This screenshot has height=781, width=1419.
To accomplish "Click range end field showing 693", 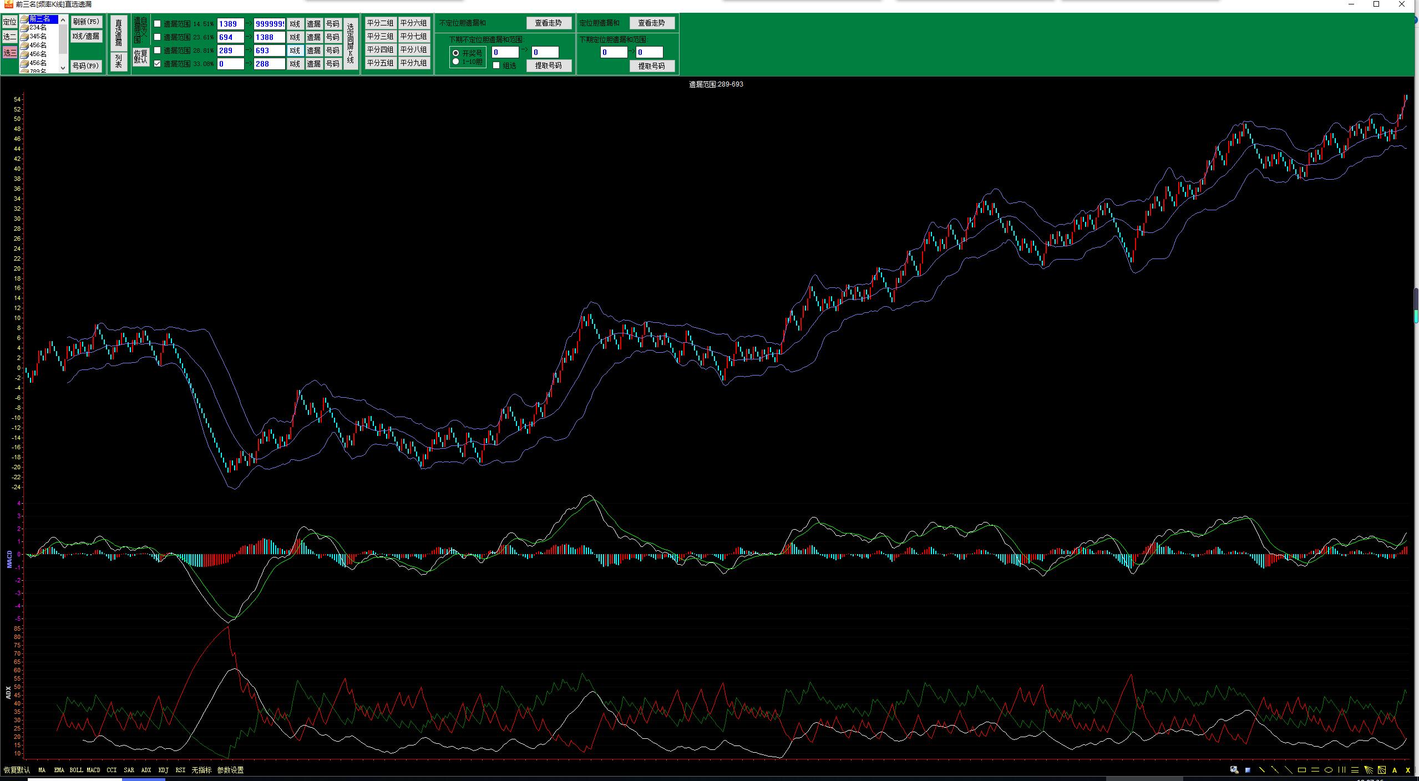I will [270, 50].
